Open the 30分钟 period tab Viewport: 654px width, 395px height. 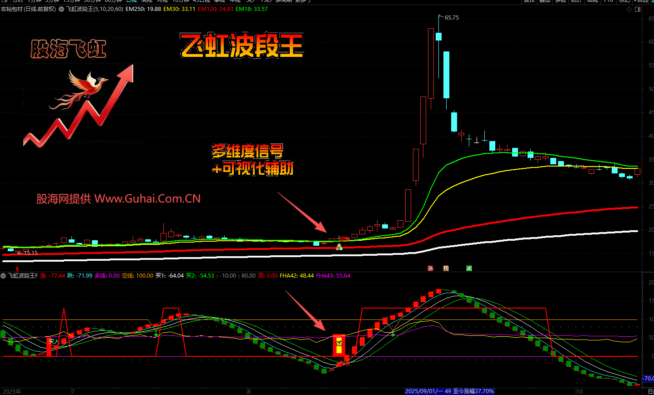pyautogui.click(x=92, y=1)
